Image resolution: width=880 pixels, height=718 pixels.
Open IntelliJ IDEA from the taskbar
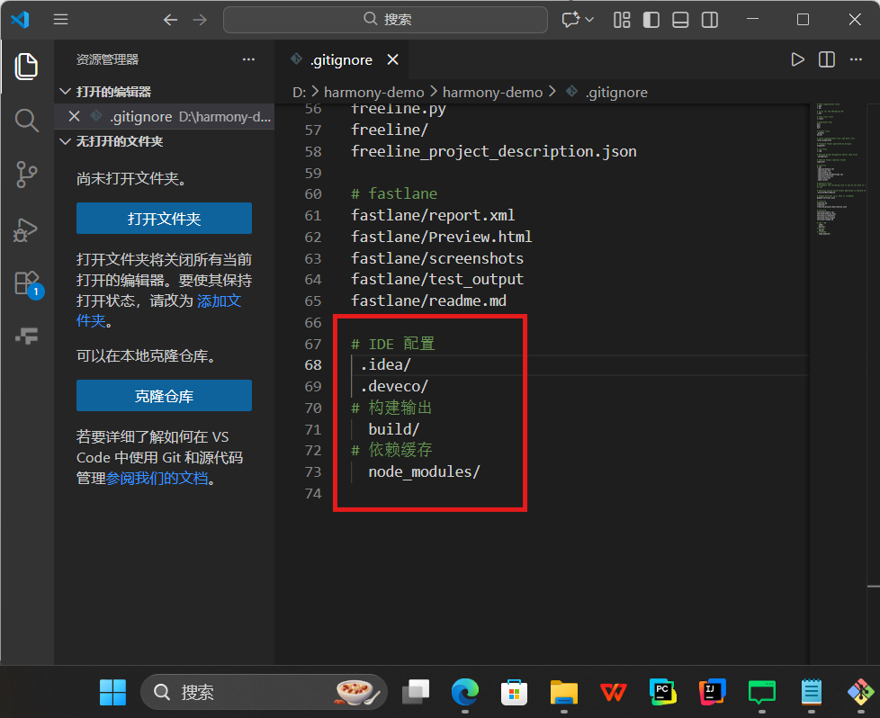coord(713,692)
